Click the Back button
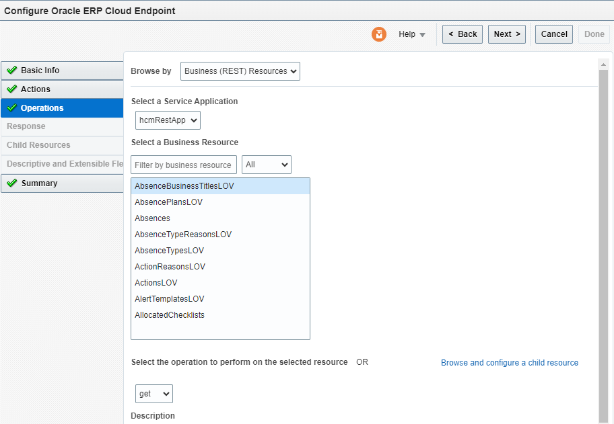Screen dimensions: 614x424 coord(462,34)
